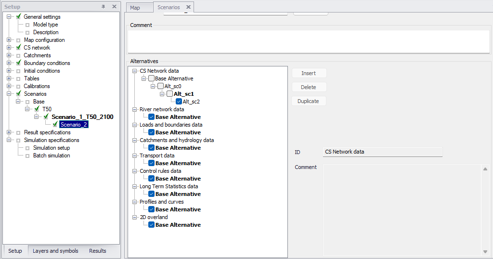The width and height of the screenshot is (493, 259).
Task: Expand the Boundary conditions node
Action: coord(9,63)
